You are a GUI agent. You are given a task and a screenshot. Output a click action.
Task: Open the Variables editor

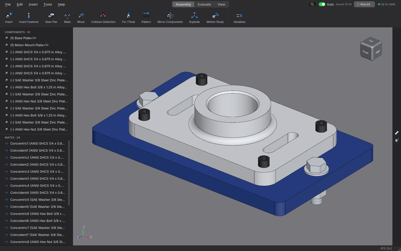pyautogui.click(x=239, y=18)
